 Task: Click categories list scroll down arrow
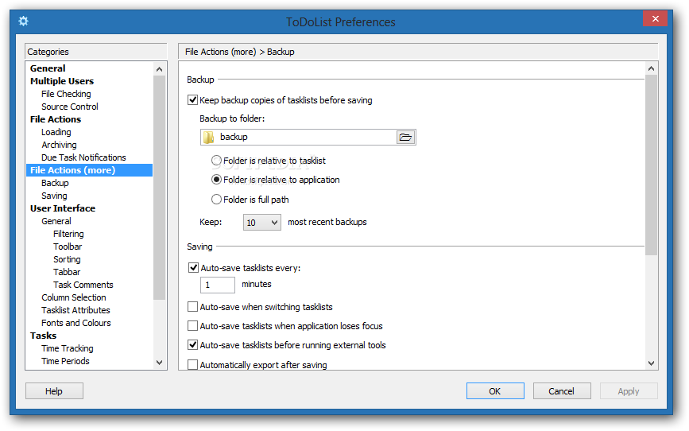pos(160,363)
